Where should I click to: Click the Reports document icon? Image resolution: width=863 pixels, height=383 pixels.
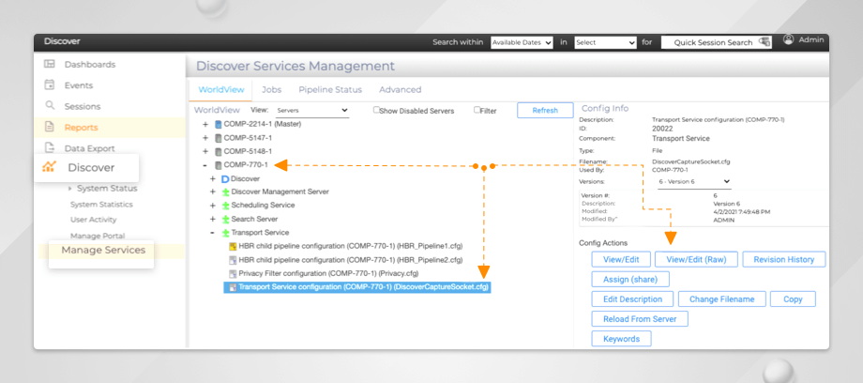point(50,127)
